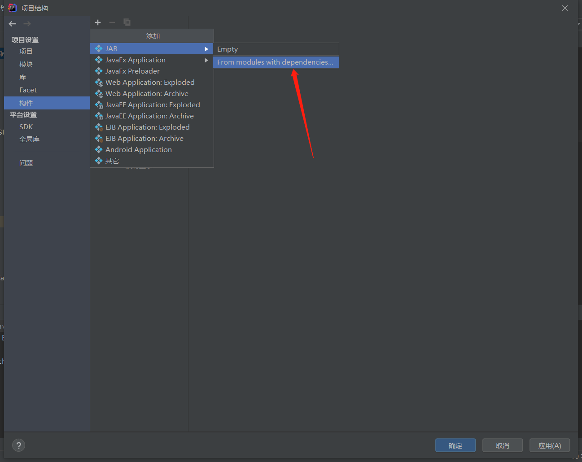Select JavaEE Application: Exploded entry

[x=152, y=105]
